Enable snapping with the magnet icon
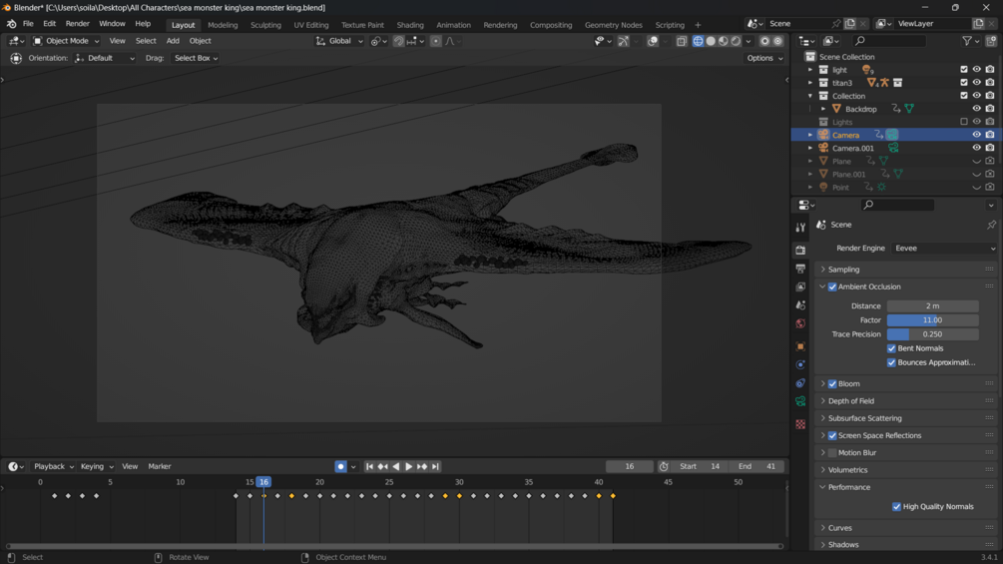The width and height of the screenshot is (1003, 564). (398, 41)
